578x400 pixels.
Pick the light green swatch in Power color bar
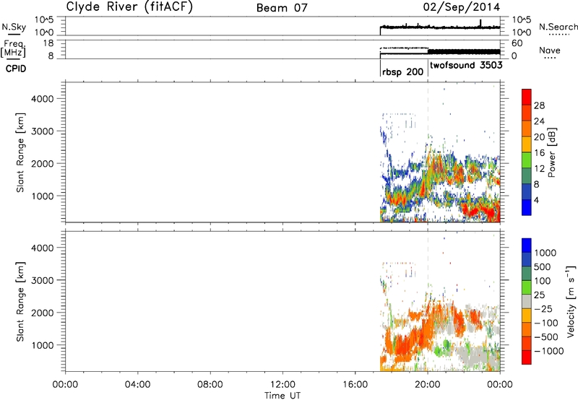(x=527, y=160)
